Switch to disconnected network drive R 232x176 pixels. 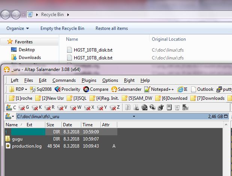coord(49,107)
